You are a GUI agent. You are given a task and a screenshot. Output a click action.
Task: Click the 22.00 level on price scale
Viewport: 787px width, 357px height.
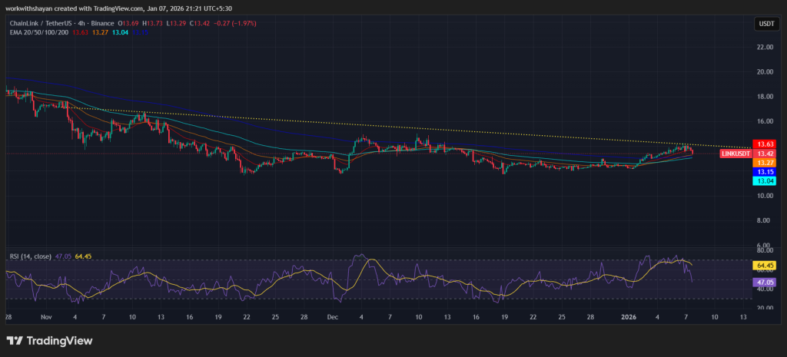pyautogui.click(x=765, y=48)
